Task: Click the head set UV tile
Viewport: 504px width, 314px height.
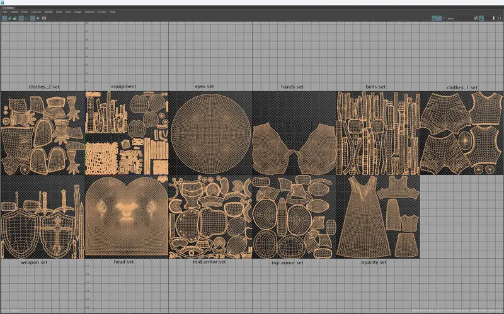Action: [x=127, y=216]
